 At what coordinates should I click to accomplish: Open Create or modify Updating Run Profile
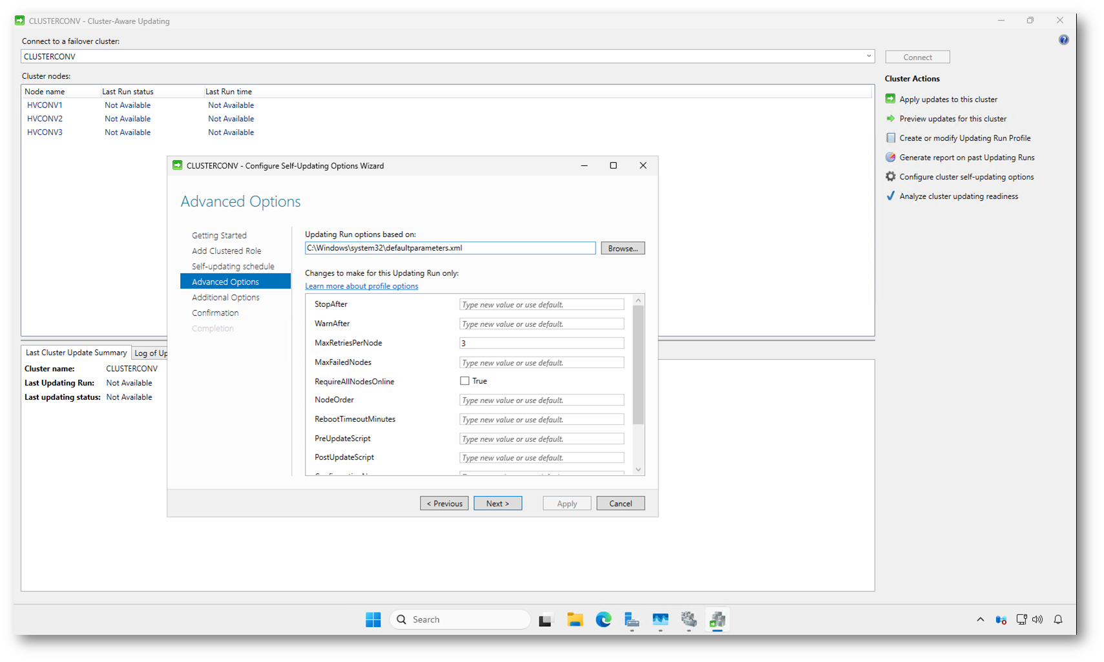964,138
